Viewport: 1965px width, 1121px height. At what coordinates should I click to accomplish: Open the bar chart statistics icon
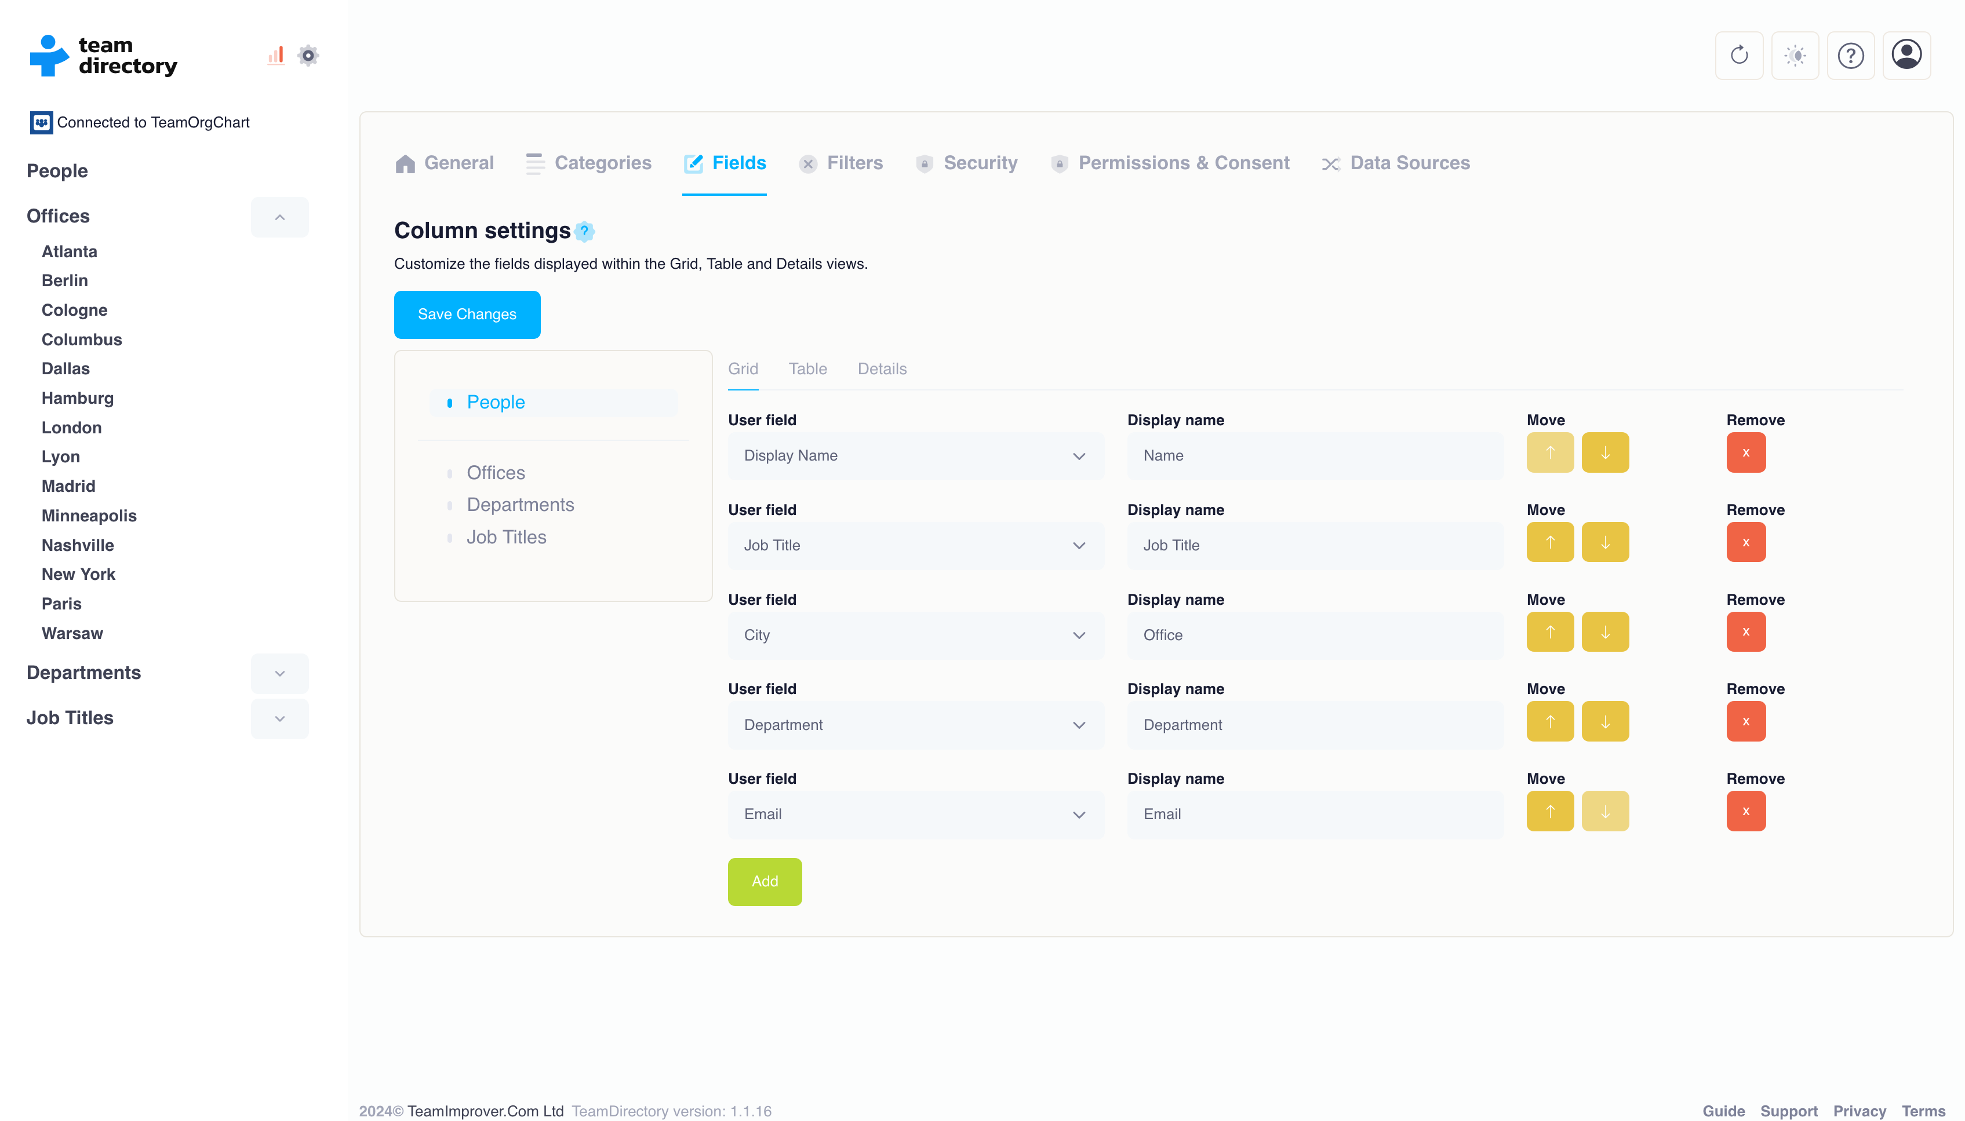276,56
